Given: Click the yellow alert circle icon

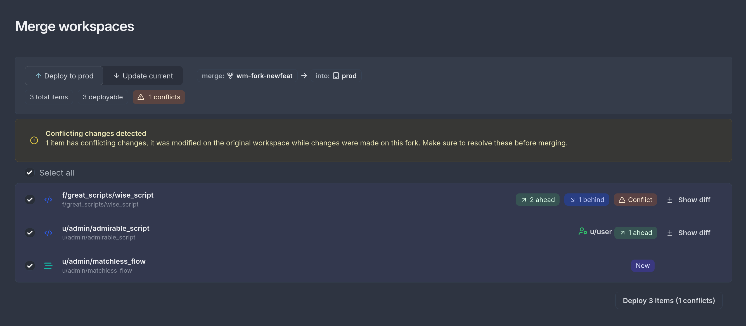Looking at the screenshot, I should 34,140.
